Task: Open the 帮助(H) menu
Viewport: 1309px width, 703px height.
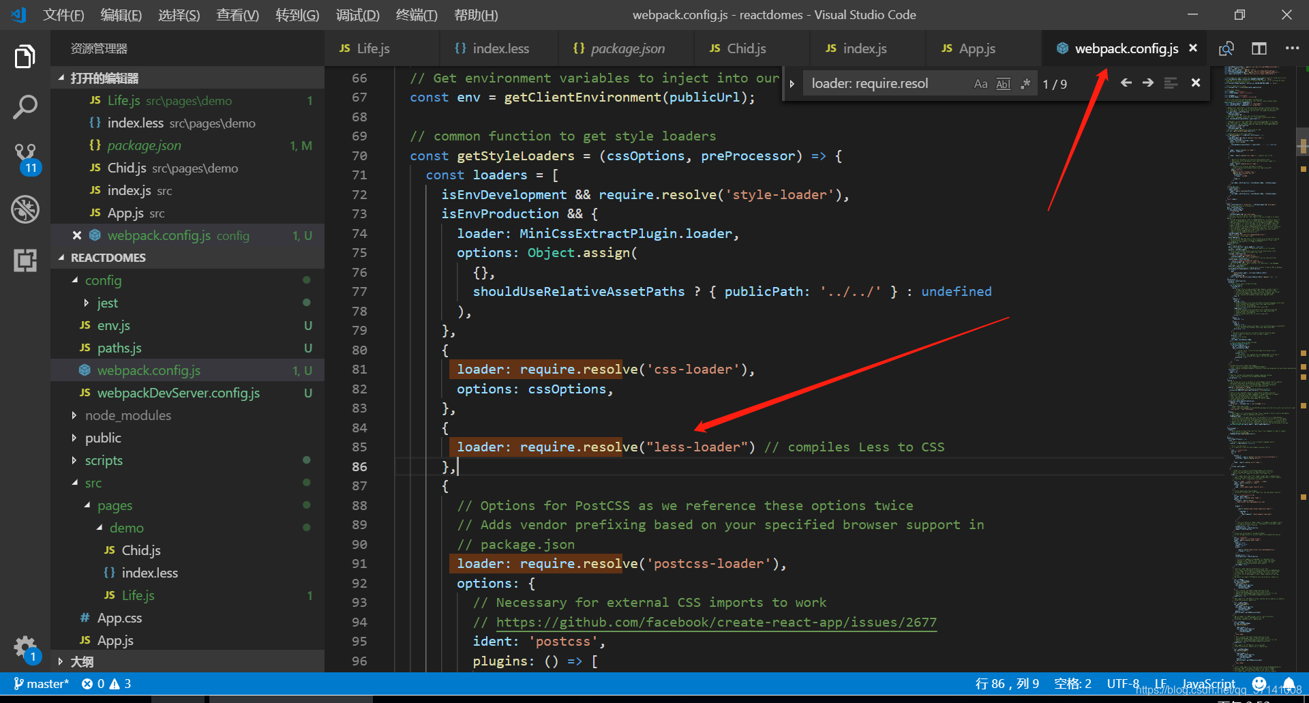Action: pyautogui.click(x=476, y=15)
